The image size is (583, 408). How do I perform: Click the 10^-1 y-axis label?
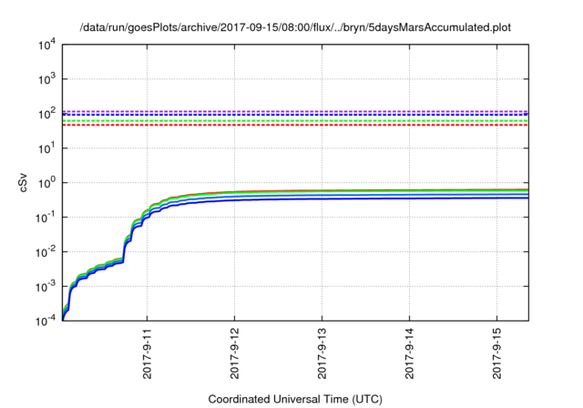(46, 218)
